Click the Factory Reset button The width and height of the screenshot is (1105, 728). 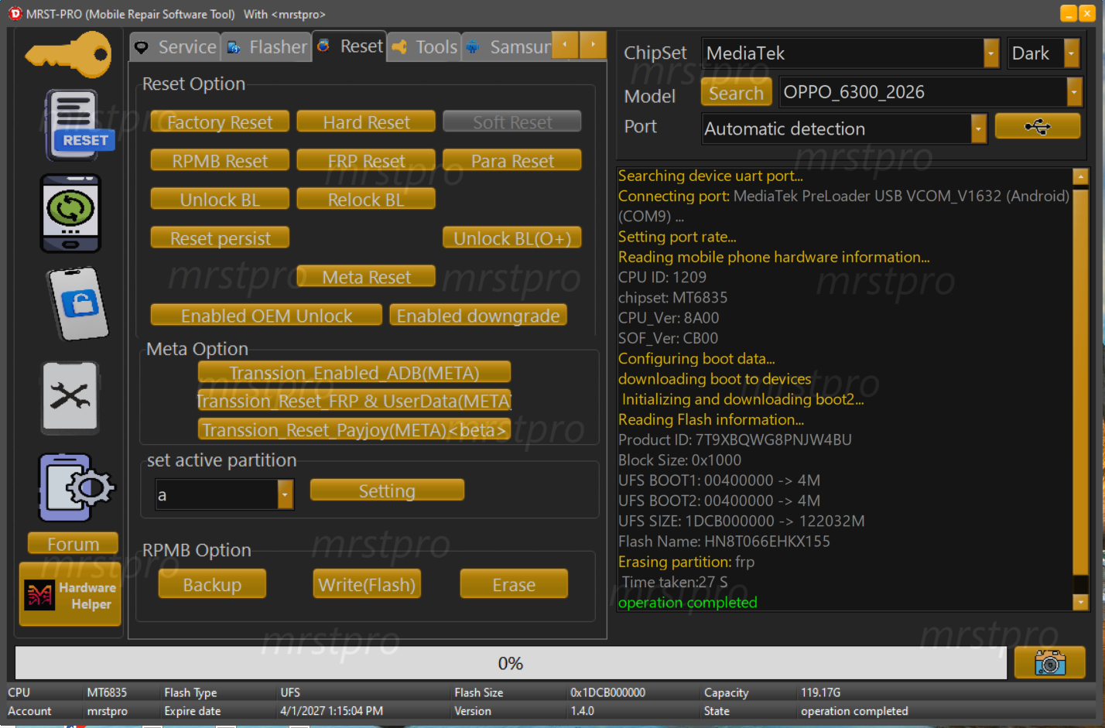[x=220, y=122]
